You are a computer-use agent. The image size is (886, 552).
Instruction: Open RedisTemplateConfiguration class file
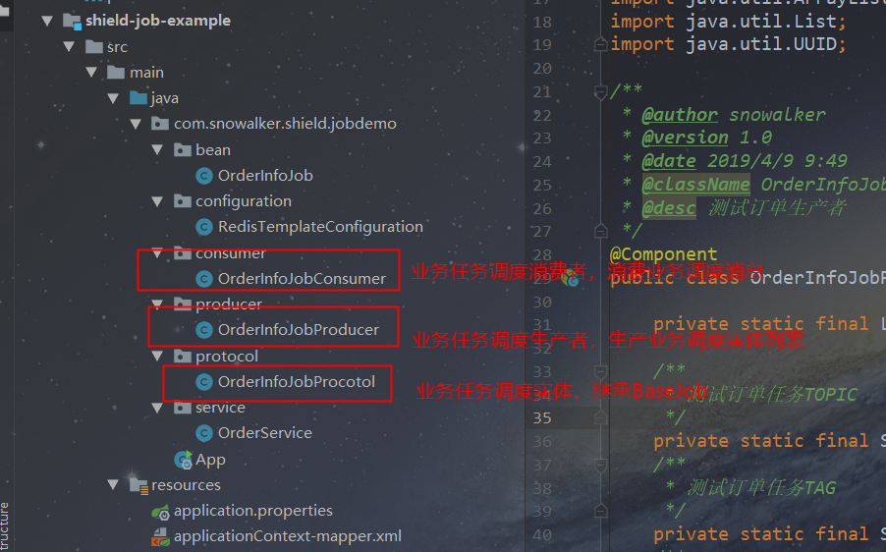click(321, 227)
